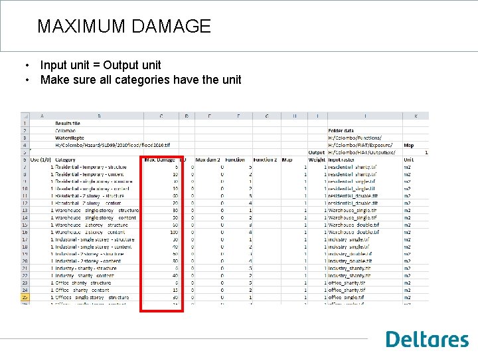Click the 'Unit' header cell
Image resolution: width=478 pixels, height=359 pixels.
click(408, 160)
